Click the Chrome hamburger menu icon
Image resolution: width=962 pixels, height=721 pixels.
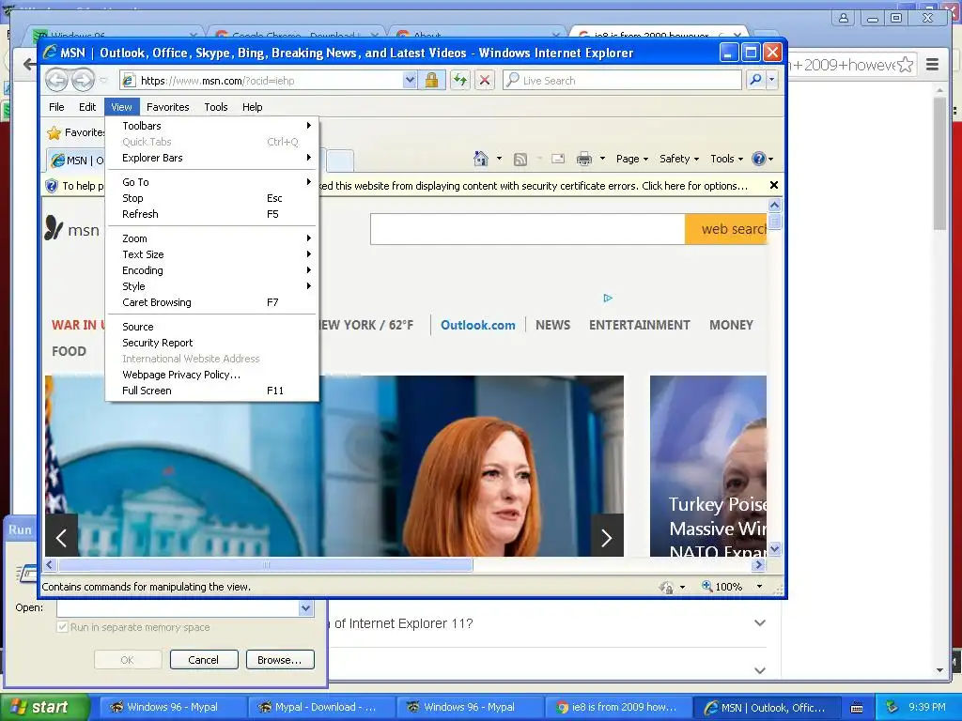point(933,64)
